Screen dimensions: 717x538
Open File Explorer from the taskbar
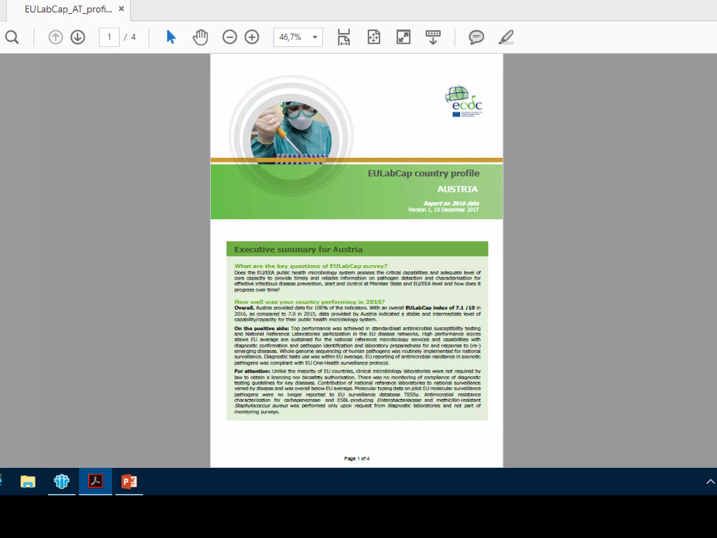pos(28,482)
